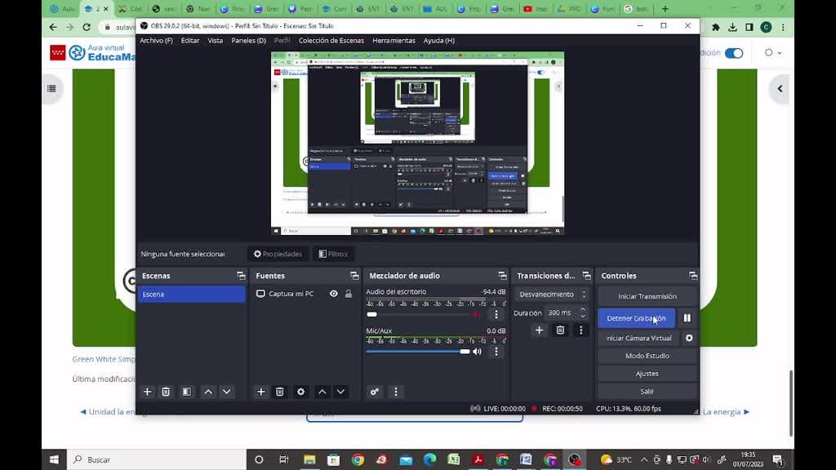Mute the Mic/Aux speaker icon
The height and width of the screenshot is (470, 836).
point(478,352)
